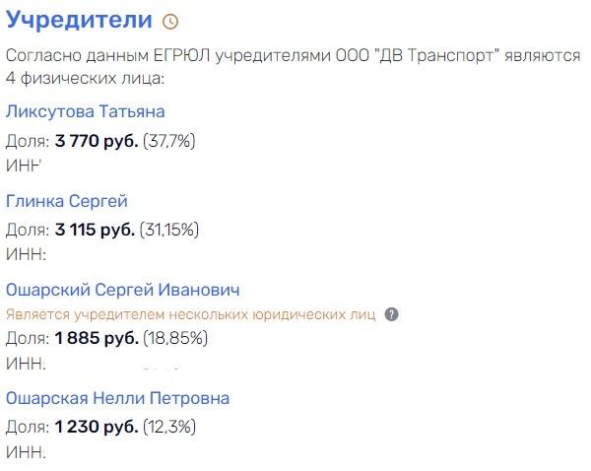Click the ИНН label under Глинка Сергей
Screen dimensions: 591x471
(x=26, y=254)
